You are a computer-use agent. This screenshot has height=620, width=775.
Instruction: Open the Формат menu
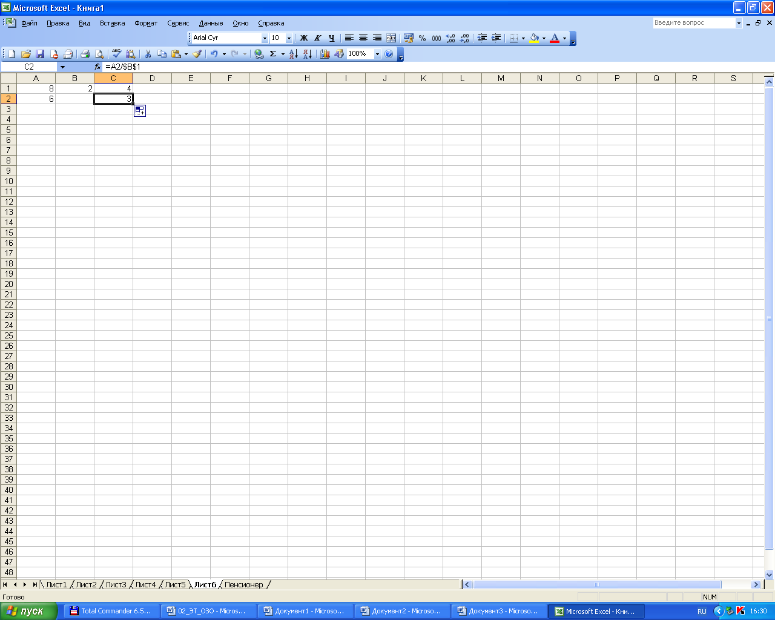pyautogui.click(x=146, y=23)
